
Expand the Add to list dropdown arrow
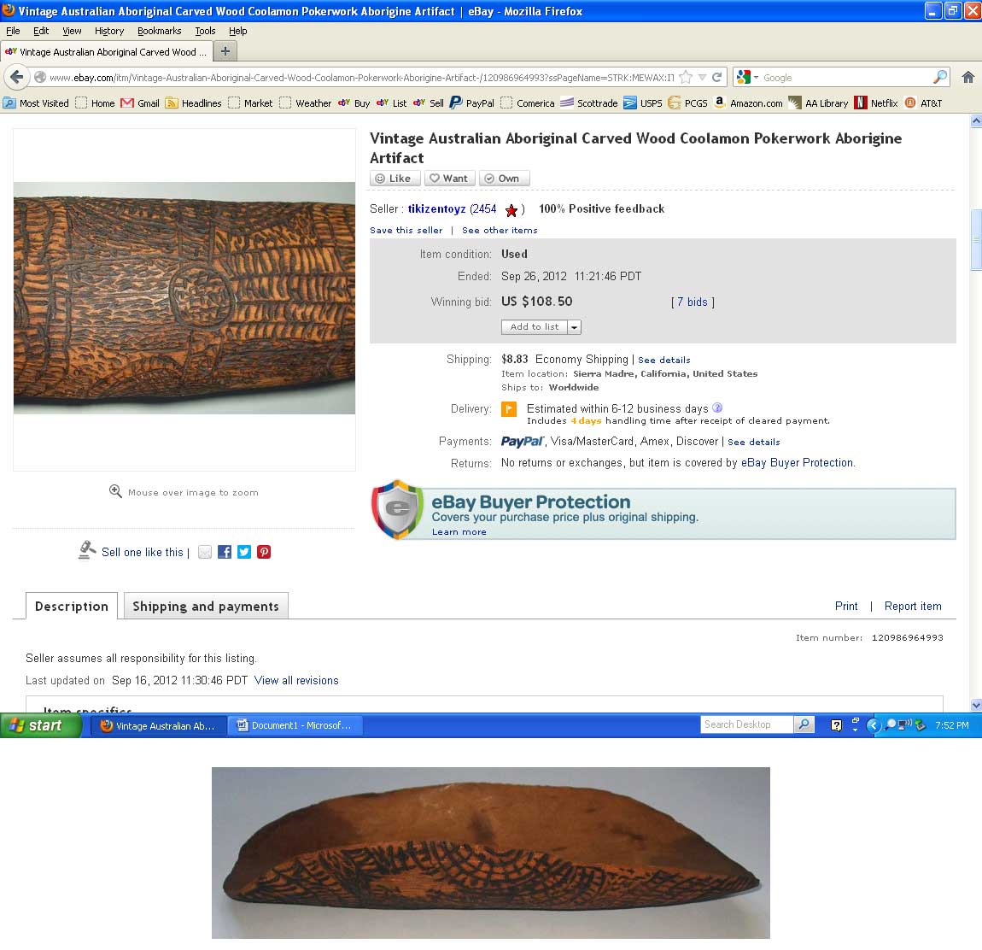point(575,327)
